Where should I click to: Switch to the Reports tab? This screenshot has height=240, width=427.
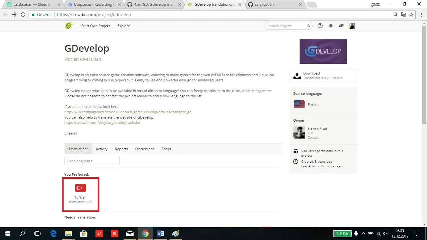(x=121, y=149)
